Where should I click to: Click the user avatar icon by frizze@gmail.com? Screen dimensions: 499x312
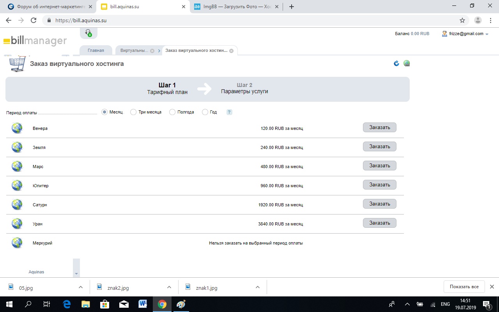pos(444,34)
